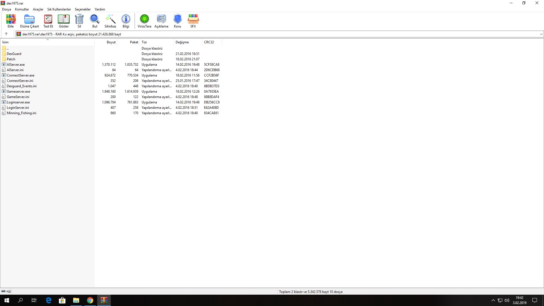Start VirüsTara virus scan

pos(144,21)
